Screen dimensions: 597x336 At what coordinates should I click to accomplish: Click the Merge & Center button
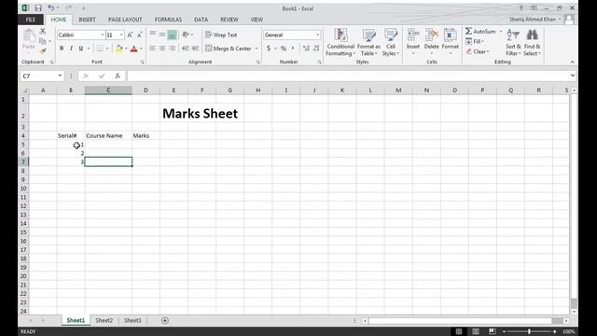229,49
